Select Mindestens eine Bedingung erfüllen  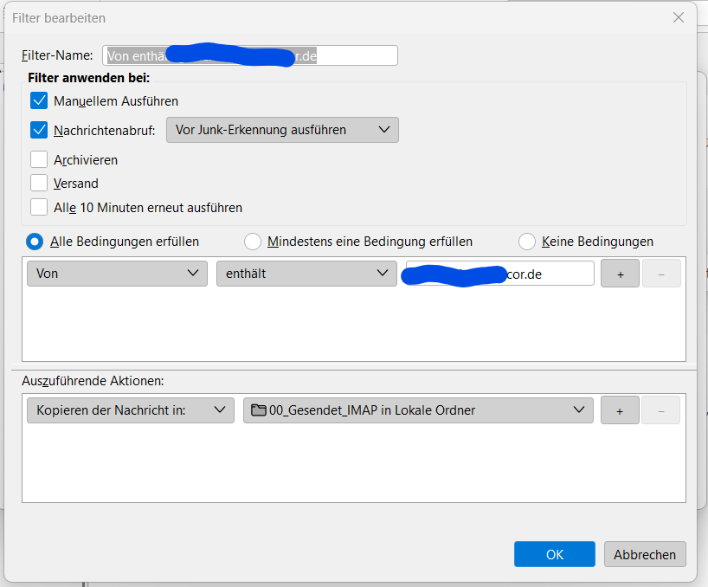click(253, 242)
